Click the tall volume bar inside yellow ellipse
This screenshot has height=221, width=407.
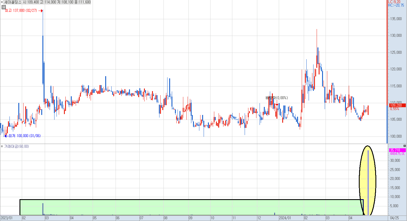pos(368,182)
